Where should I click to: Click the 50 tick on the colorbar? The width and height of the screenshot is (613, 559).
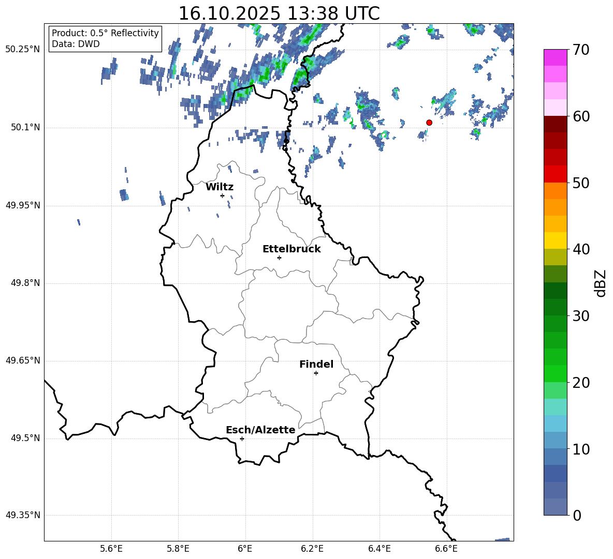tap(581, 183)
